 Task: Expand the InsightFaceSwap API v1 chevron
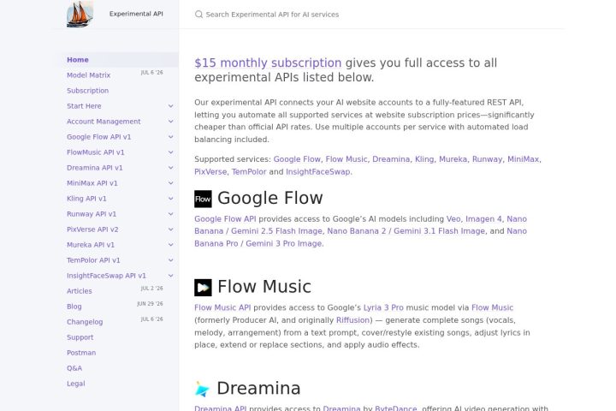click(170, 276)
